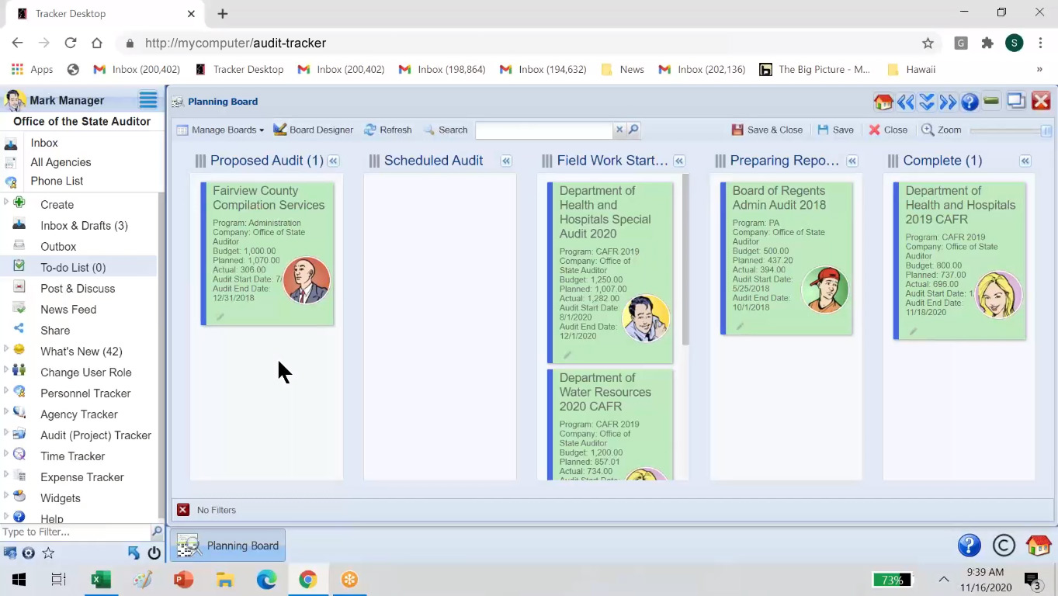This screenshot has height=596, width=1058.
Task: Click the double right arrows navigation icon
Action: coord(947,102)
